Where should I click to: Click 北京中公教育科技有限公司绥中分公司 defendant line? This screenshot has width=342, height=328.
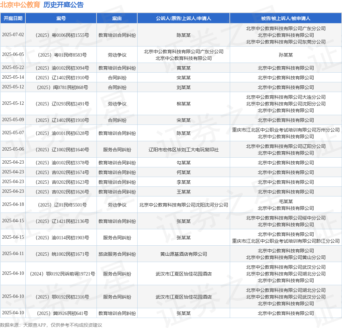286,218
